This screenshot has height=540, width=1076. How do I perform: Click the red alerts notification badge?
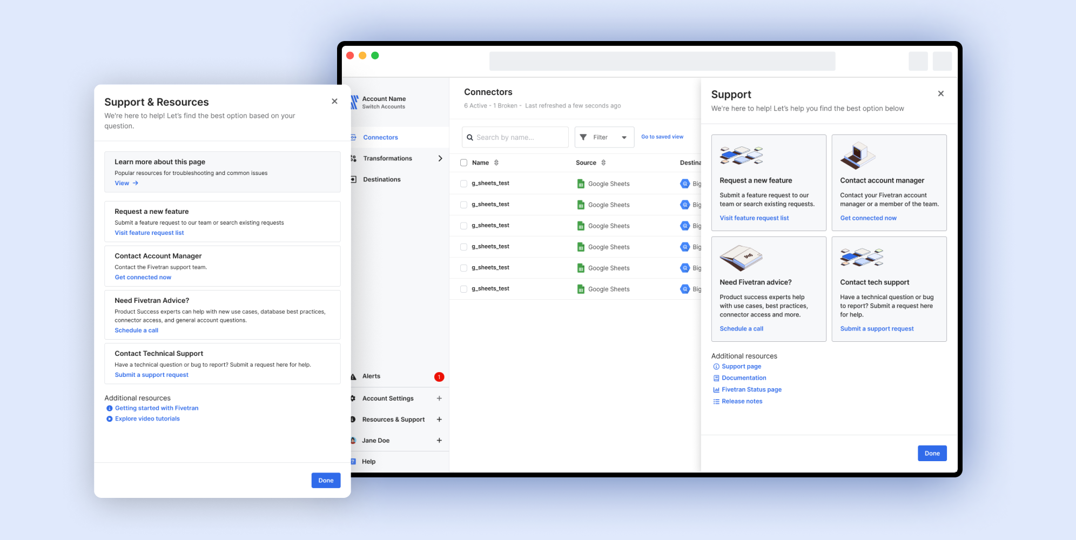[439, 377]
